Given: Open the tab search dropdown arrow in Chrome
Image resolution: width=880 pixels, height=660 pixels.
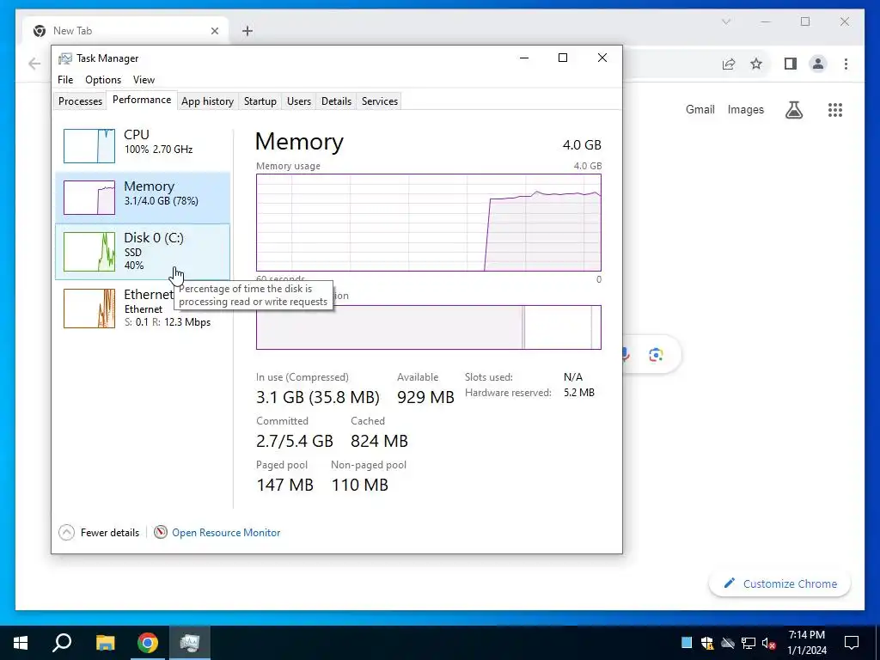Looking at the screenshot, I should (x=725, y=21).
